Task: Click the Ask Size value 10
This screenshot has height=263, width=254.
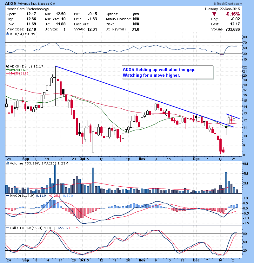Action: coord(63,19)
